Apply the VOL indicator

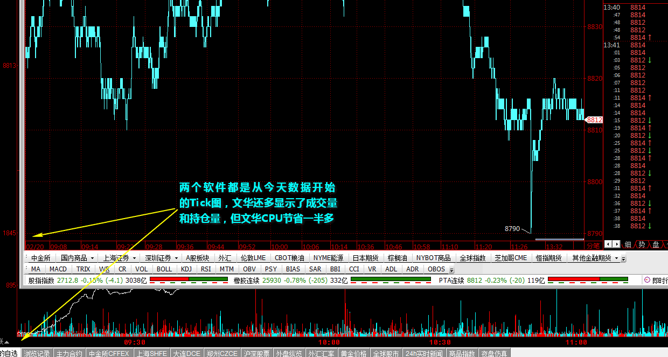click(142, 269)
